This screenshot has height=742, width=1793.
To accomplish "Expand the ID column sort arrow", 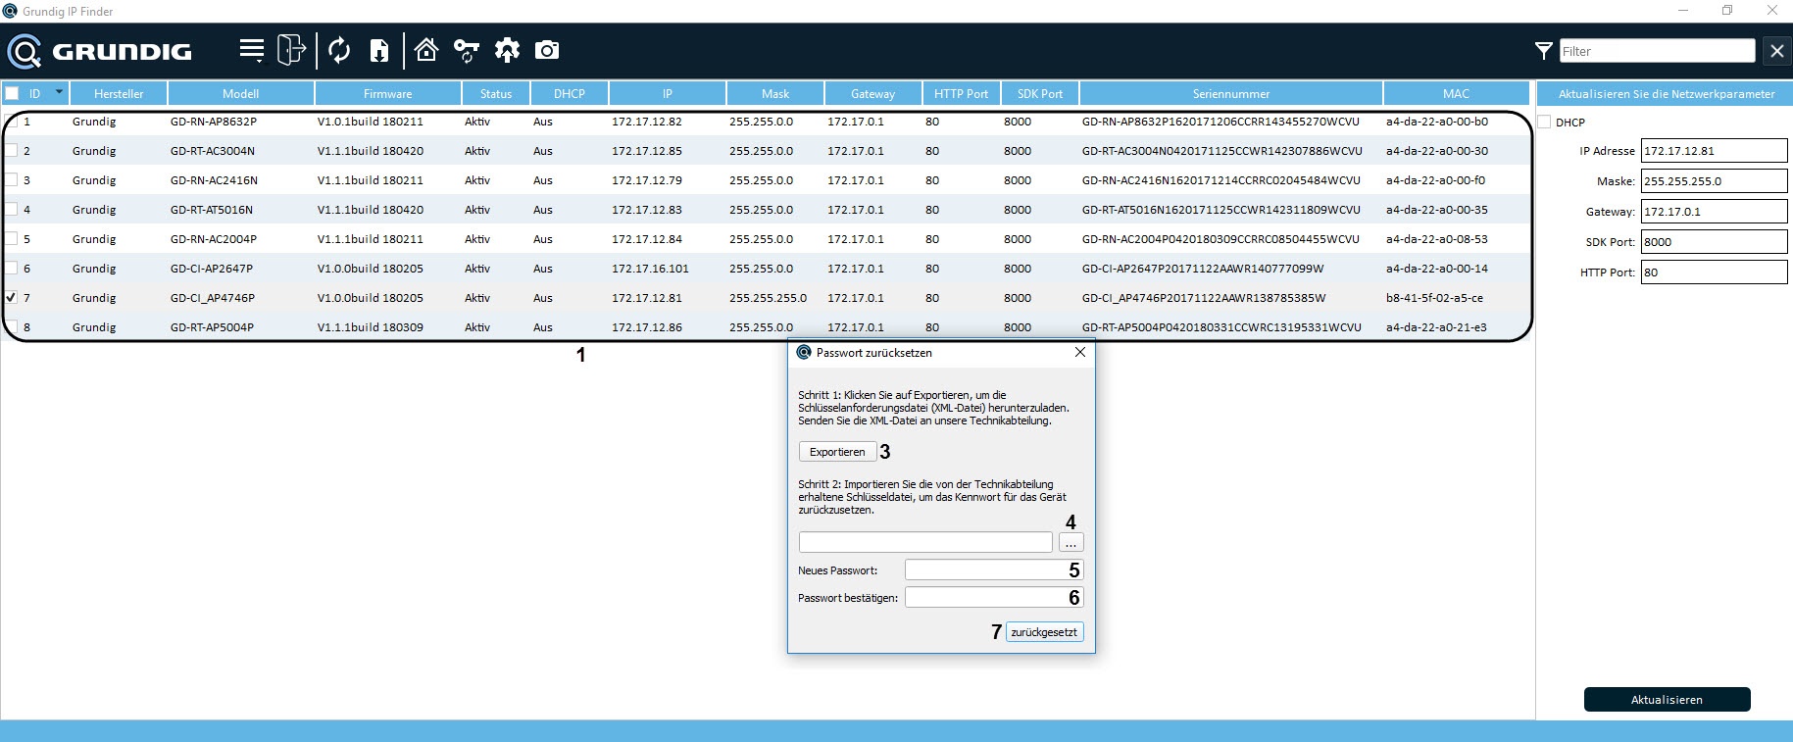I will click(x=59, y=92).
